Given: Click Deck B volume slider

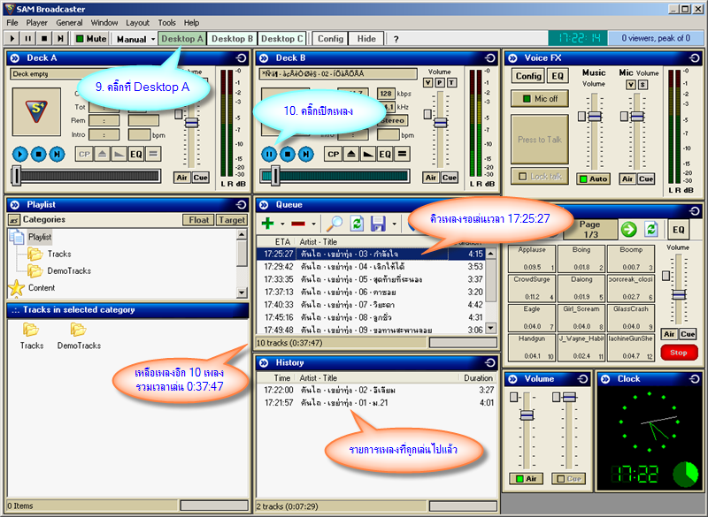Looking at the screenshot, I should point(440,123).
